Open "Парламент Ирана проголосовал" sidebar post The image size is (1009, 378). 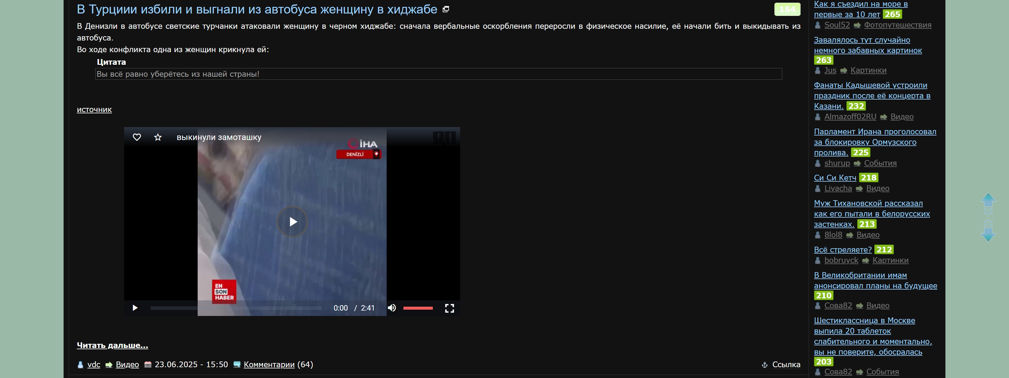tap(875, 142)
